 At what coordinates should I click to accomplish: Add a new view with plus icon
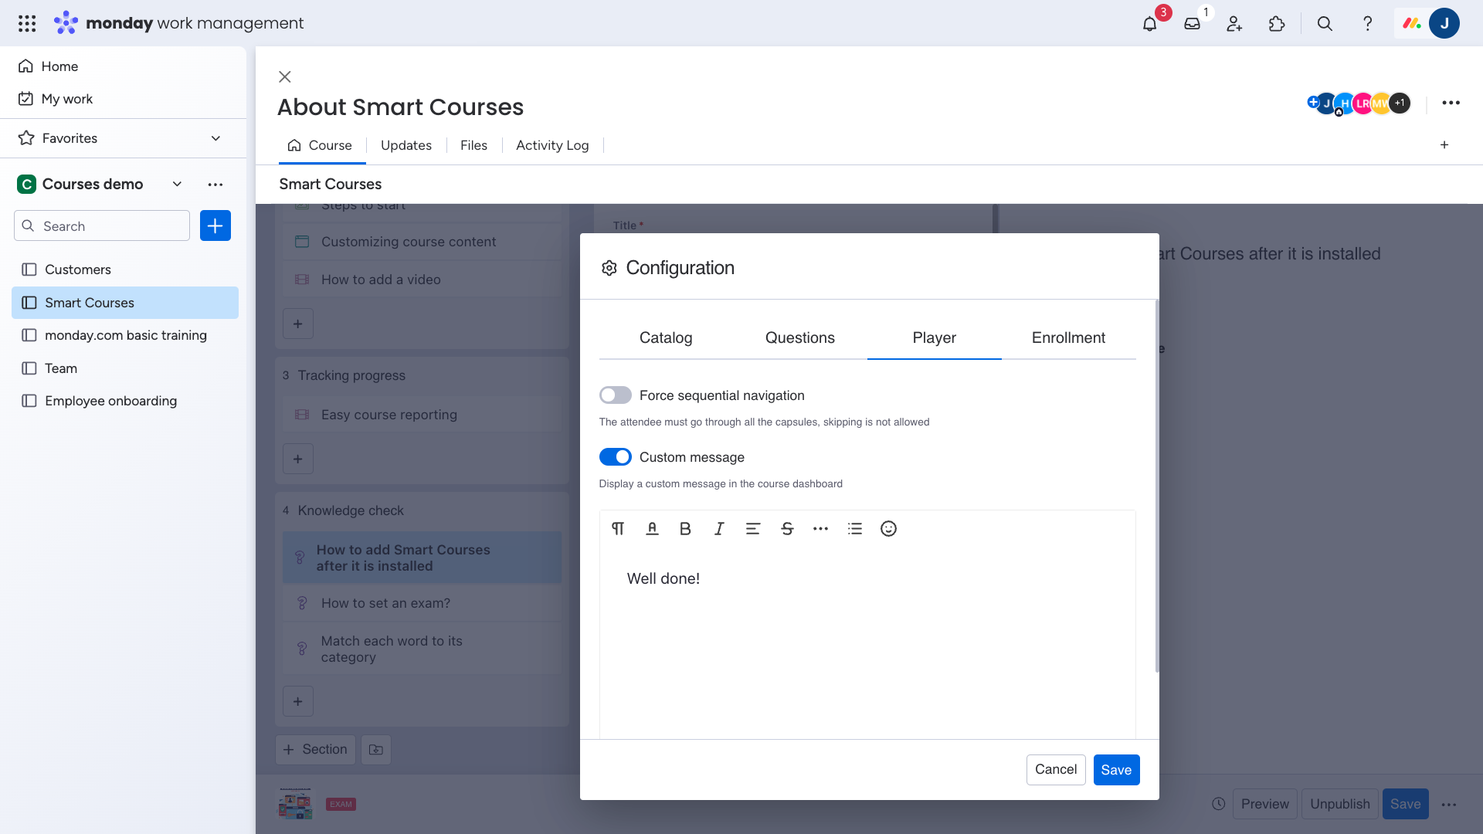[1444, 145]
